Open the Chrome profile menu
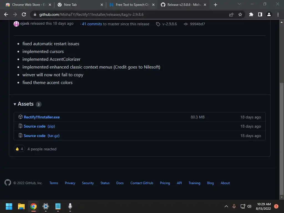This screenshot has height=213, width=284. tap(269, 14)
